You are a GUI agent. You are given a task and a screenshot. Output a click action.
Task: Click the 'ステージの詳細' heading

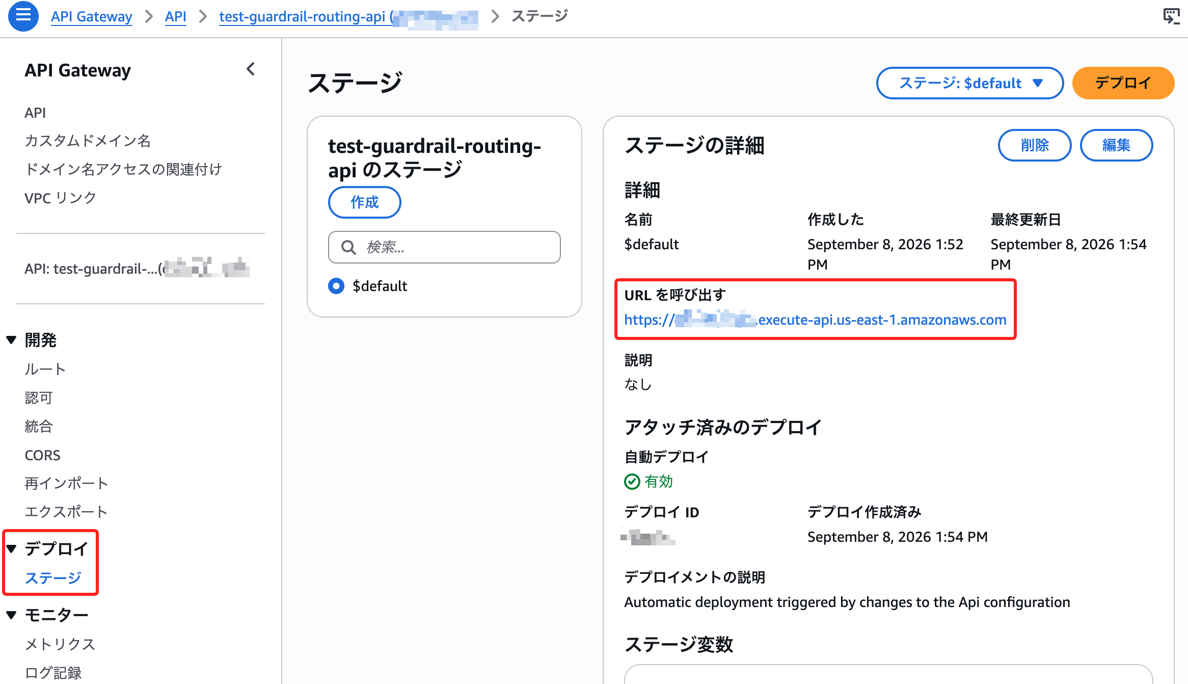coord(694,145)
